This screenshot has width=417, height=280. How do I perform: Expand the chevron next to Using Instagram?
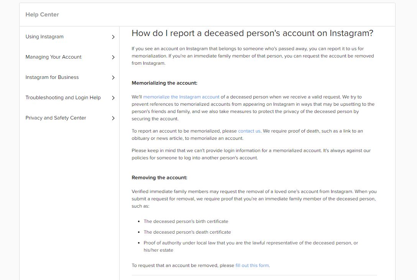coord(113,37)
